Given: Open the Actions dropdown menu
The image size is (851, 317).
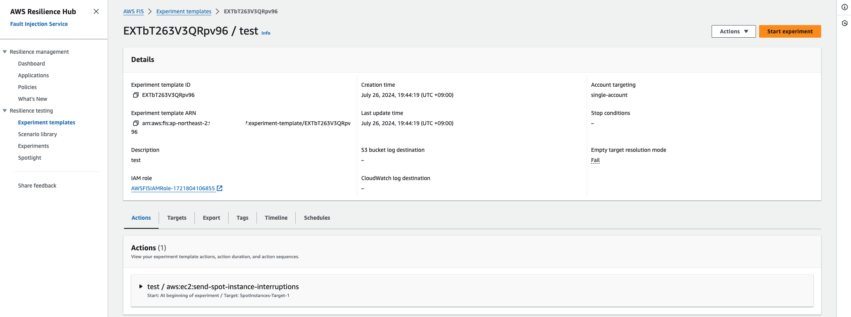Looking at the screenshot, I should (x=734, y=31).
